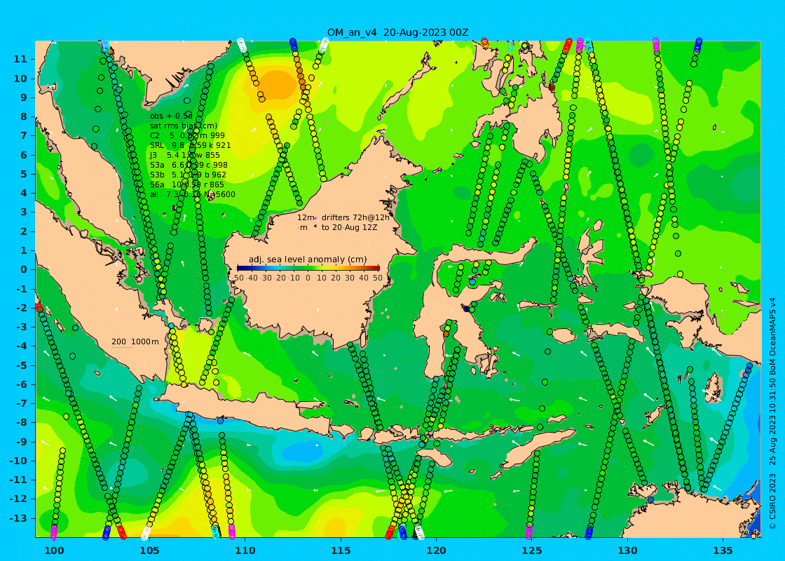Click the colorbar tick label 0
The height and width of the screenshot is (561, 785).
[308, 278]
